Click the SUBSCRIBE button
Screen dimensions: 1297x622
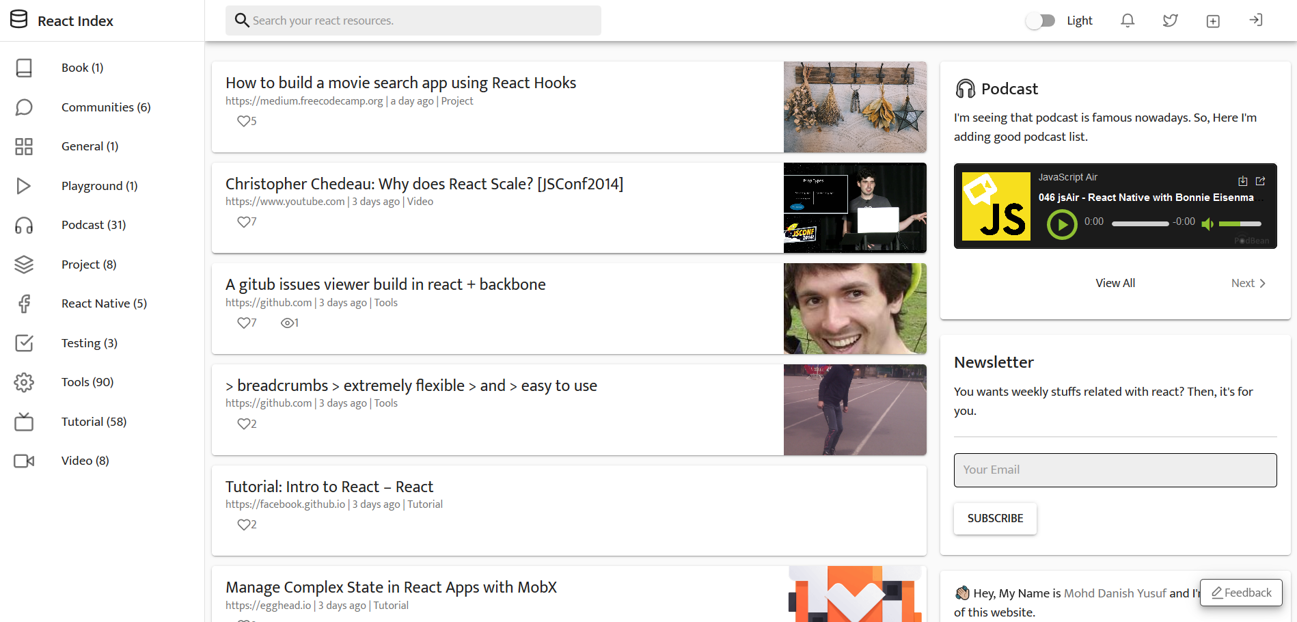[x=995, y=518]
